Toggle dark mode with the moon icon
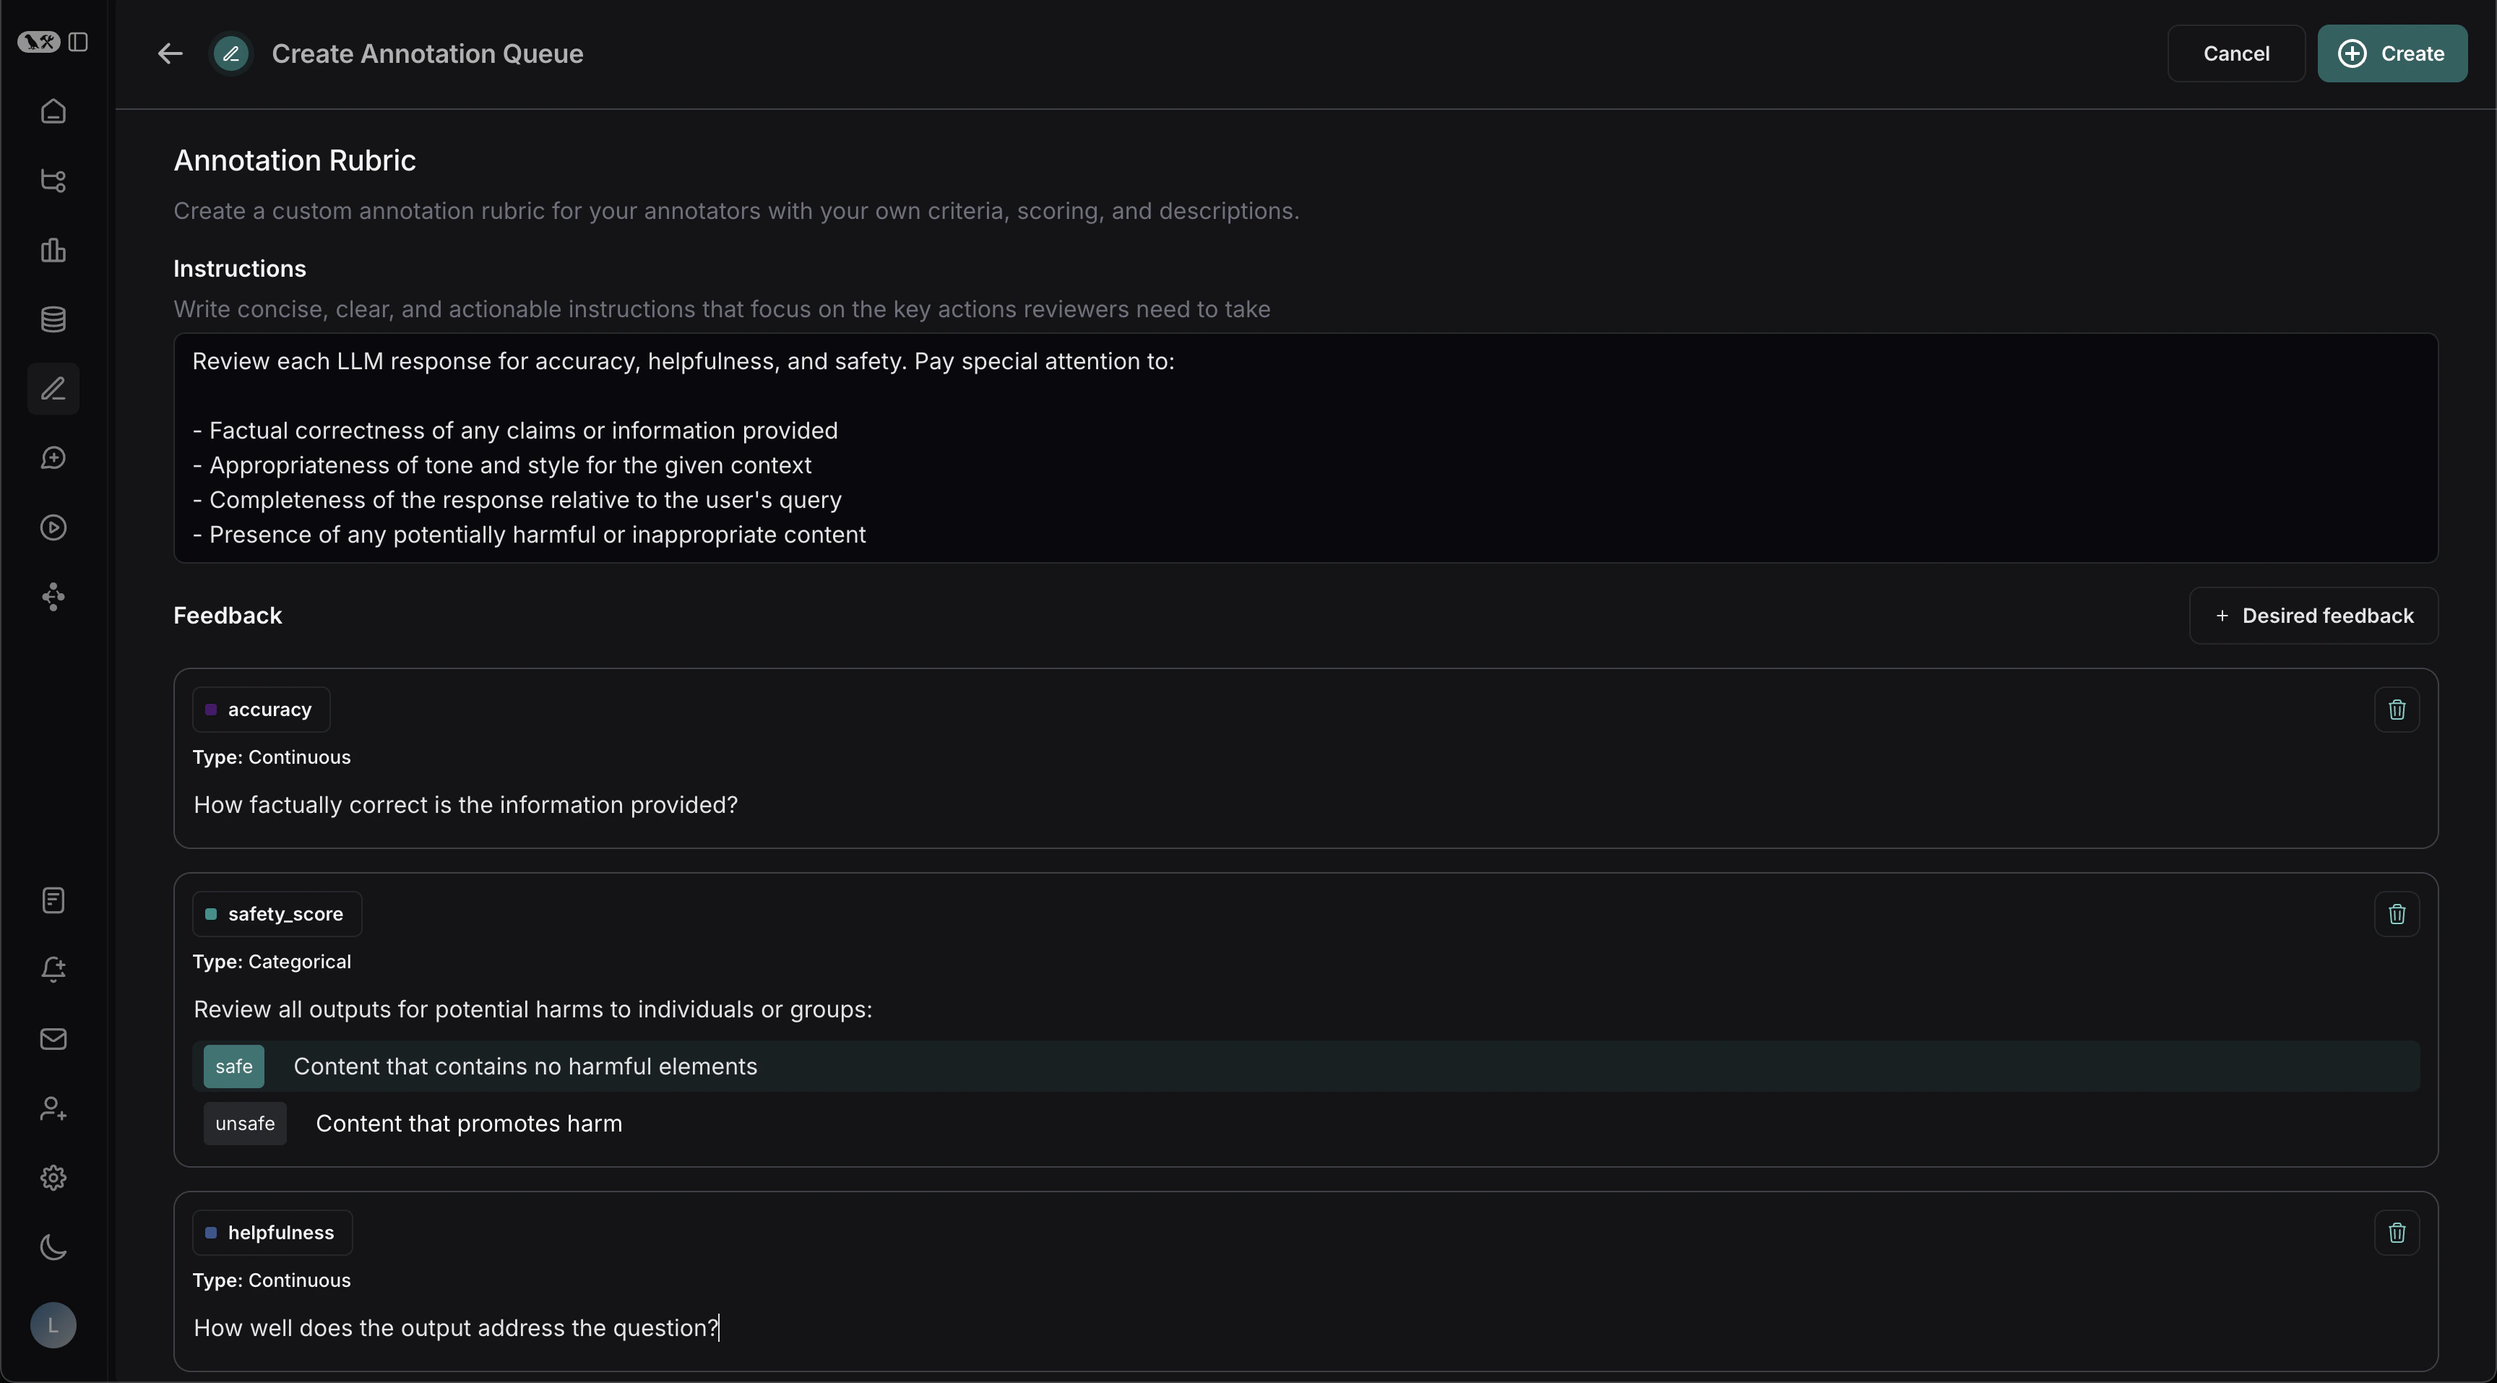 click(x=53, y=1247)
